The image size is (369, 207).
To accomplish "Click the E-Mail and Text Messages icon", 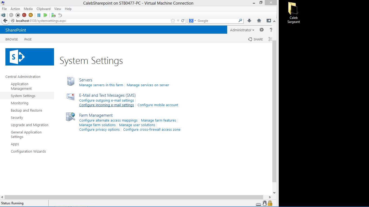I will 71,97.
